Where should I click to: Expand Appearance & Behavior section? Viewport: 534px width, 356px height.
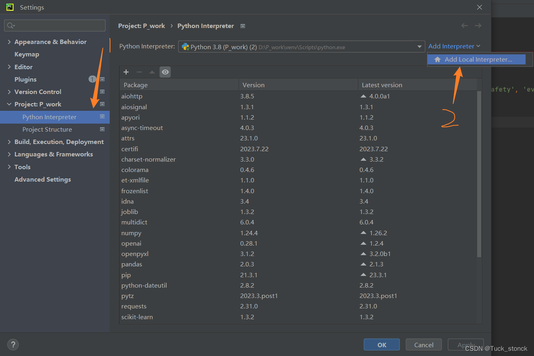(9, 42)
